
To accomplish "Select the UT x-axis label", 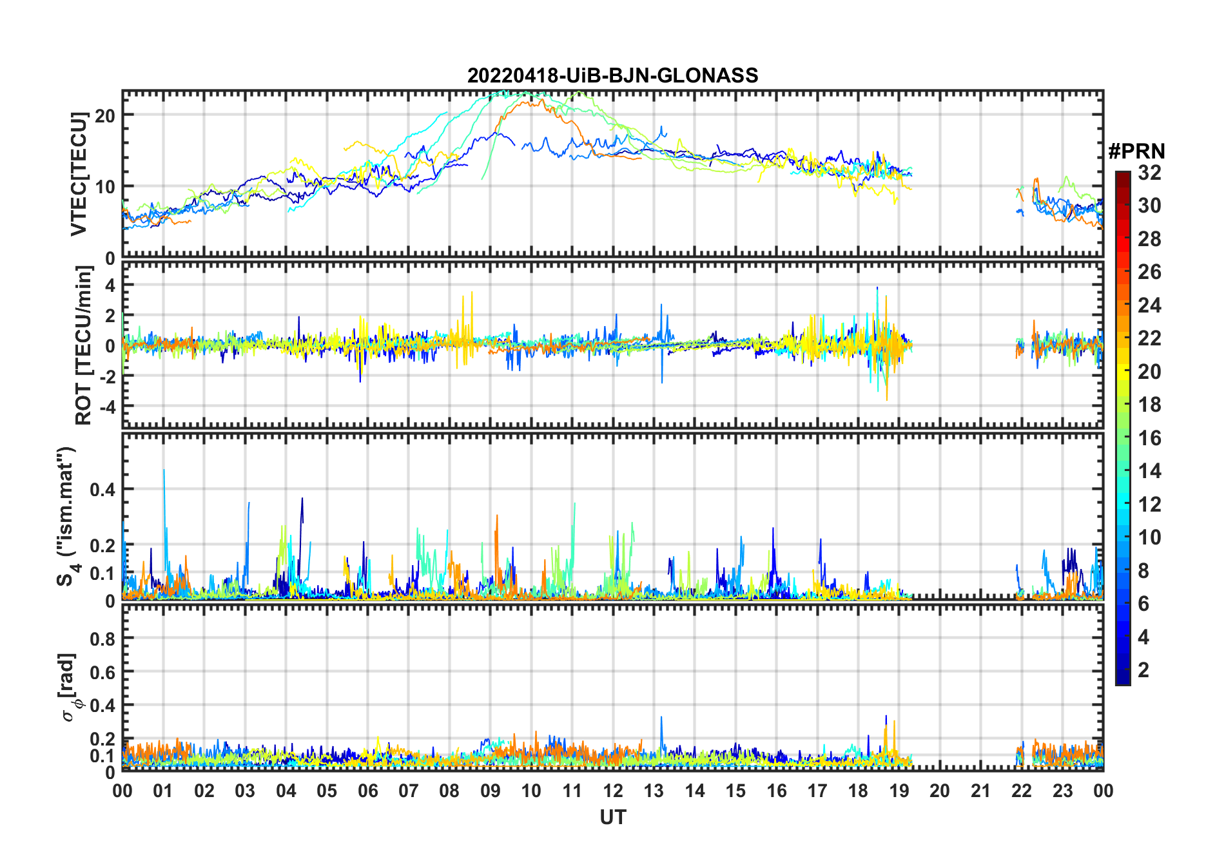I will pos(613,817).
